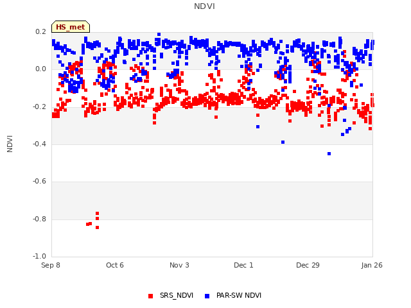This screenshot has height=308, width=411.
Task: Click the -0.8 y-axis tick label
Action: click(x=39, y=219)
